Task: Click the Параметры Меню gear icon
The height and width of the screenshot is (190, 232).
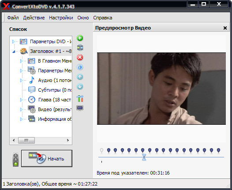Action: [32, 71]
